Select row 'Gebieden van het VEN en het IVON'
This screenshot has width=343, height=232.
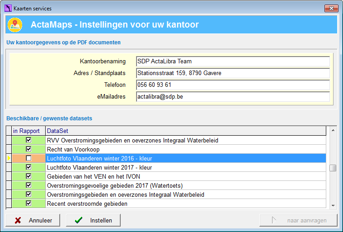(186, 176)
